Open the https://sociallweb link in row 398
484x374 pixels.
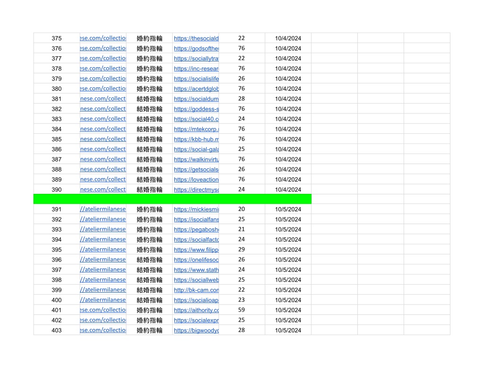(x=196, y=280)
